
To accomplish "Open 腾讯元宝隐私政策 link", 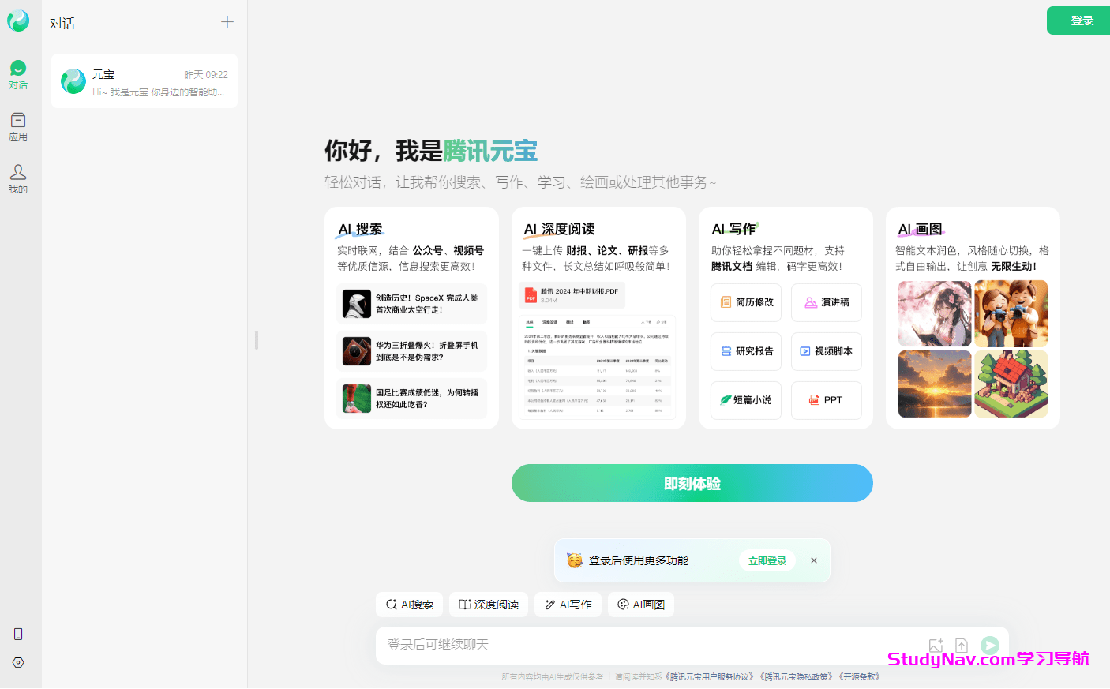I will coord(797,676).
